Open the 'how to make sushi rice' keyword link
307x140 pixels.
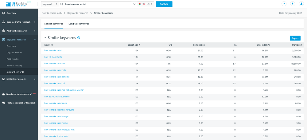pyautogui.click(x=55, y=63)
